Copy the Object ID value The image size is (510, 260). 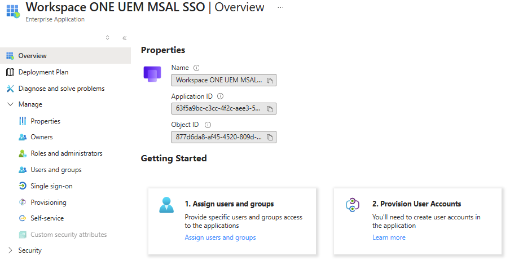coord(270,137)
